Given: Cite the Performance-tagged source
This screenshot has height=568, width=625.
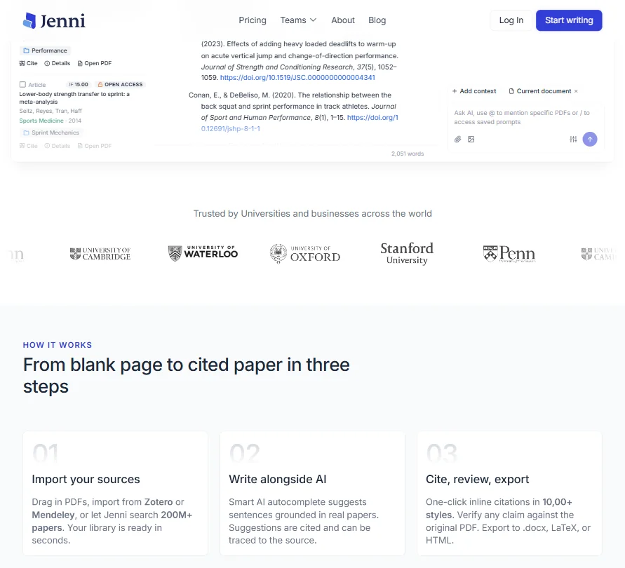Looking at the screenshot, I should pyautogui.click(x=28, y=63).
